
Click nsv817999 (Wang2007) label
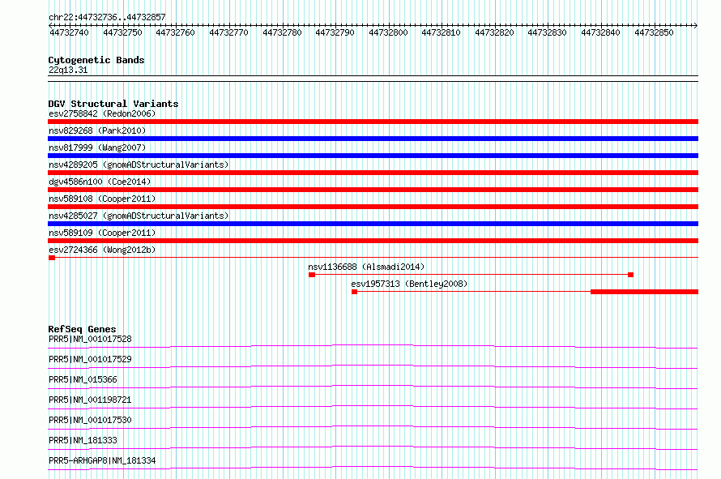pos(97,148)
